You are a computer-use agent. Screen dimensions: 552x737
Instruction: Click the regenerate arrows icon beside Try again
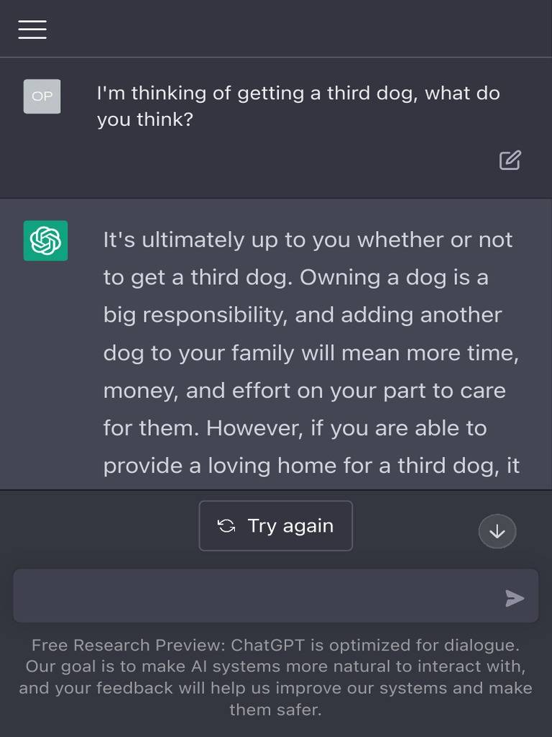226,526
